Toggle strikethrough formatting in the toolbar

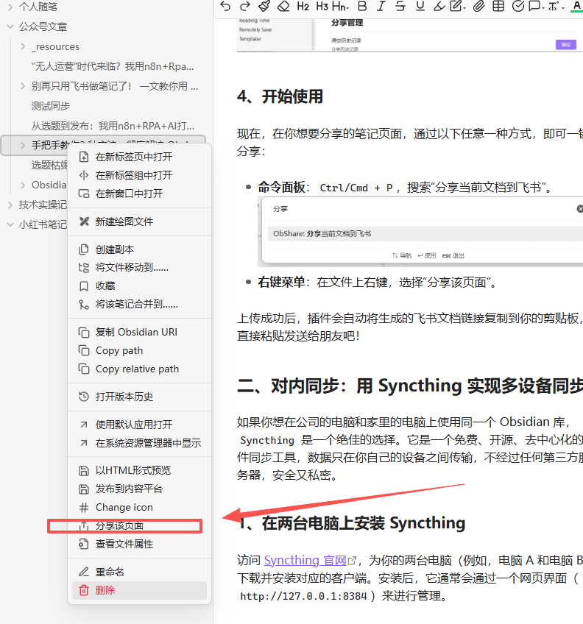click(x=400, y=7)
